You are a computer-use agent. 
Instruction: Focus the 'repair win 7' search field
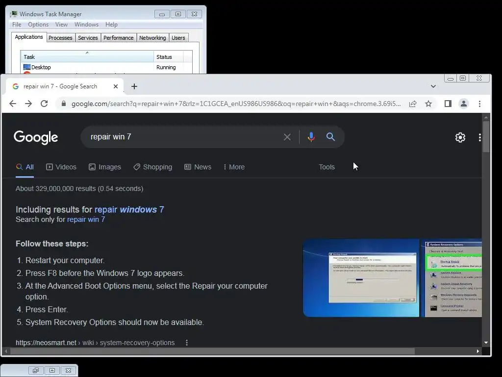182,137
